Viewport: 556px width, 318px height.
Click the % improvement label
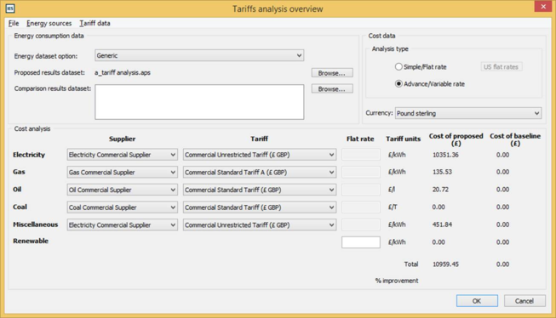(x=397, y=281)
